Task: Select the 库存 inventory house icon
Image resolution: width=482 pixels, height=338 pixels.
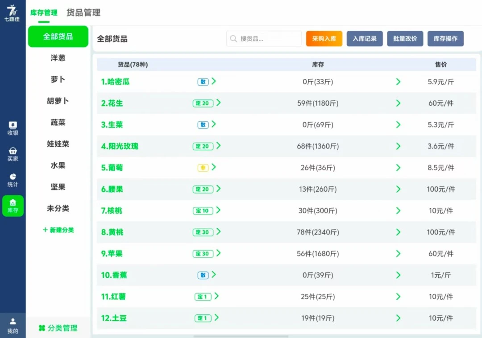Action: tap(12, 206)
